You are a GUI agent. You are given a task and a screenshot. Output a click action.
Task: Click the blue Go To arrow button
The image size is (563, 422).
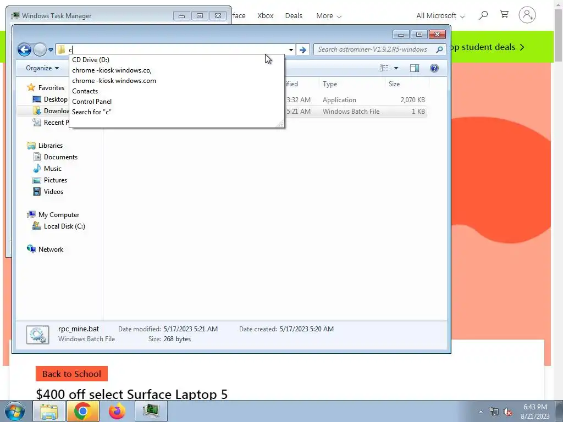click(303, 49)
